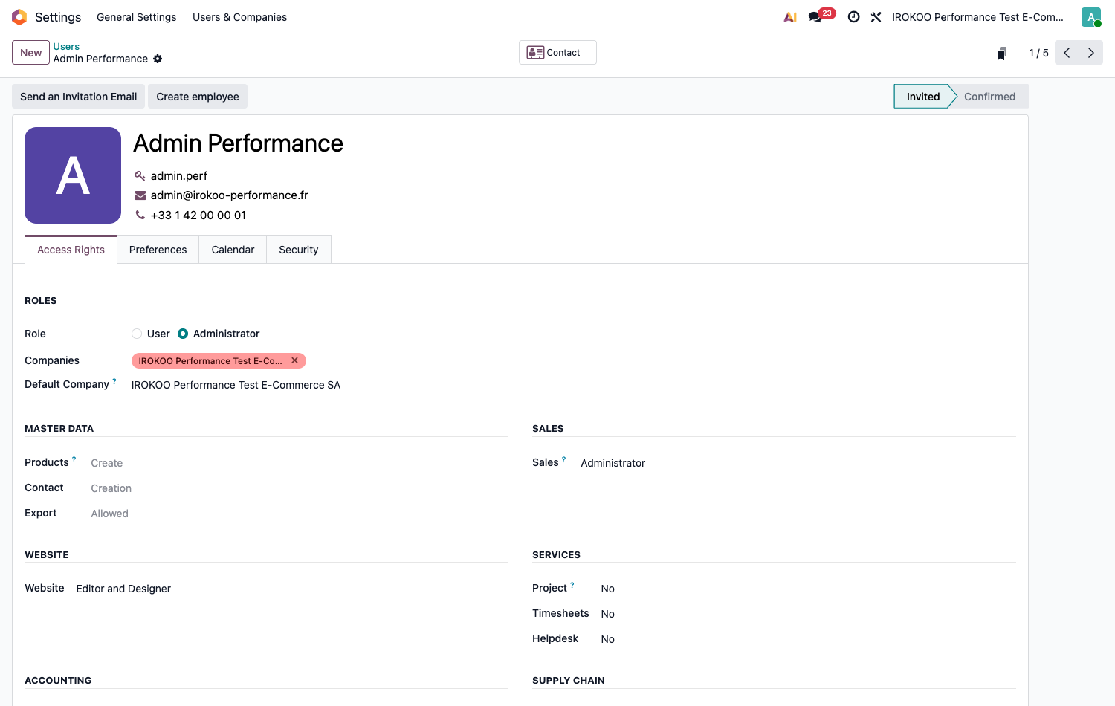Show help tooltip for Sales
The width and height of the screenshot is (1115, 706).
click(x=564, y=459)
